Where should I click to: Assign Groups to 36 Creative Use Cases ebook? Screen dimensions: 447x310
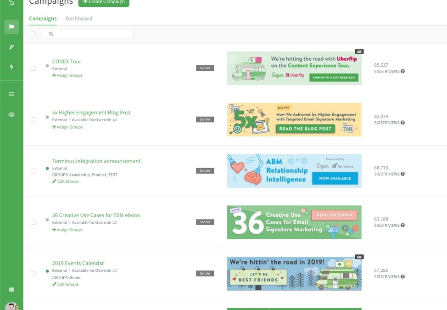67,230
